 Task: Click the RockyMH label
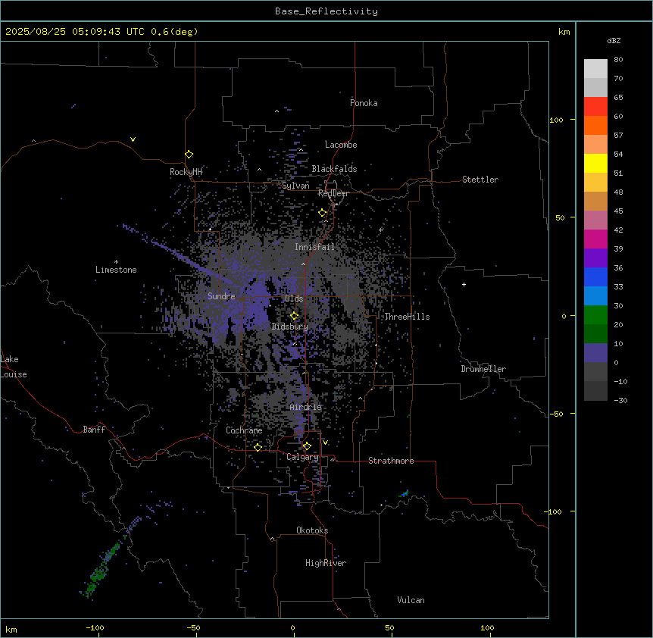point(186,172)
